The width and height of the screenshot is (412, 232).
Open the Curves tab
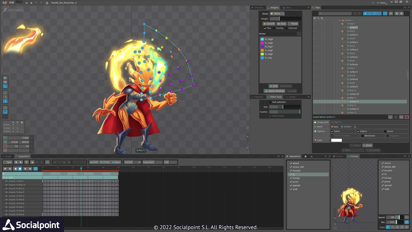(x=291, y=97)
